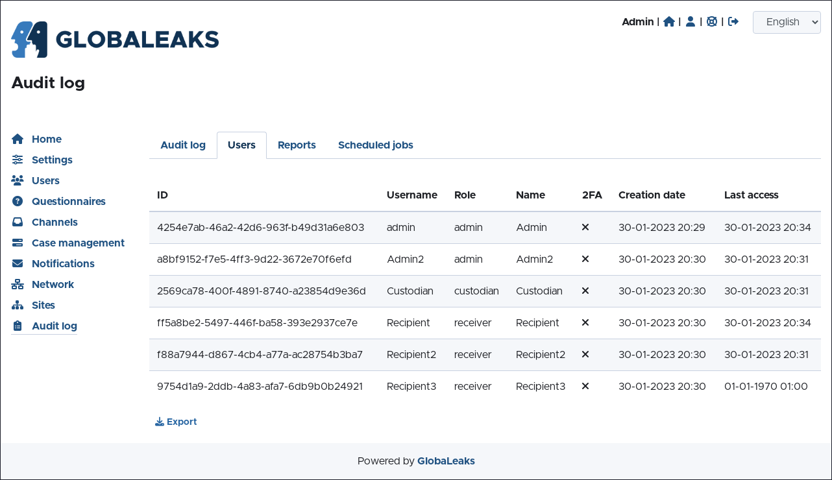Image resolution: width=832 pixels, height=480 pixels.
Task: Open user preferences via the person icon
Action: pyautogui.click(x=691, y=22)
